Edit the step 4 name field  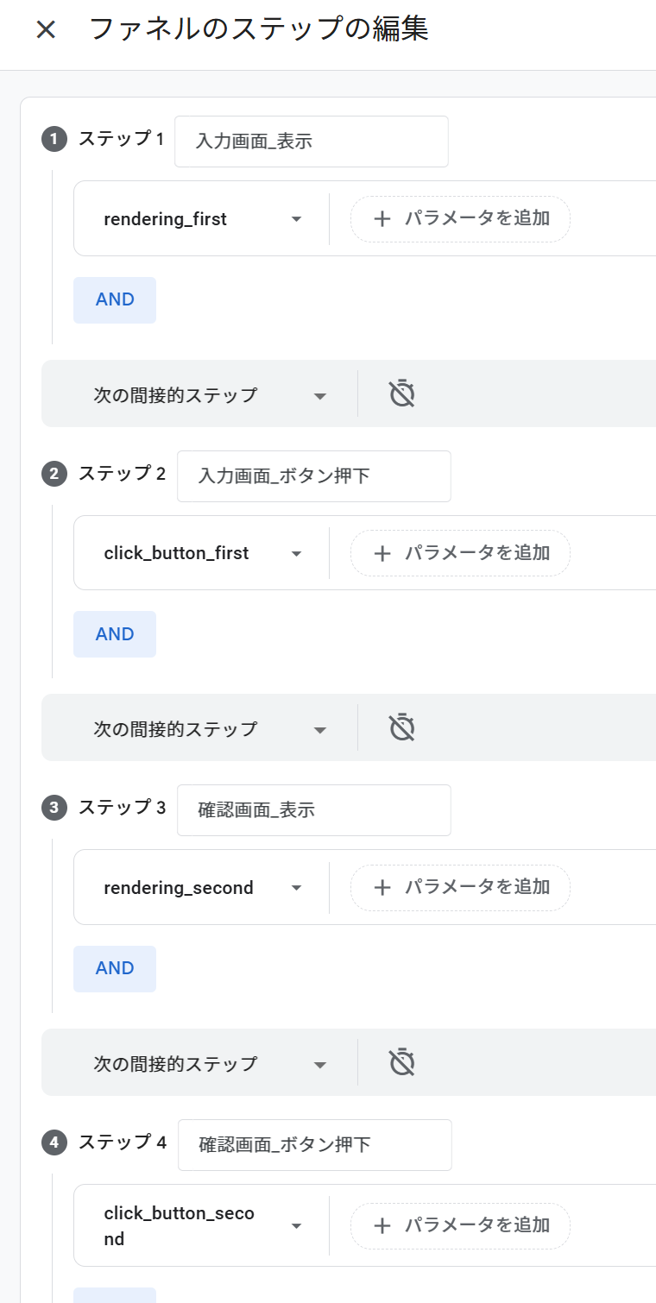point(314,1145)
